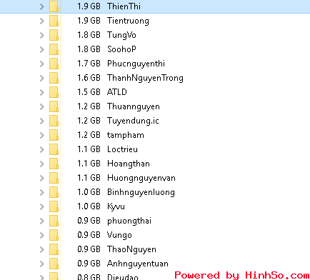Select the Huongnguyenvan folder name
This screenshot has height=280, width=310.
141,178
